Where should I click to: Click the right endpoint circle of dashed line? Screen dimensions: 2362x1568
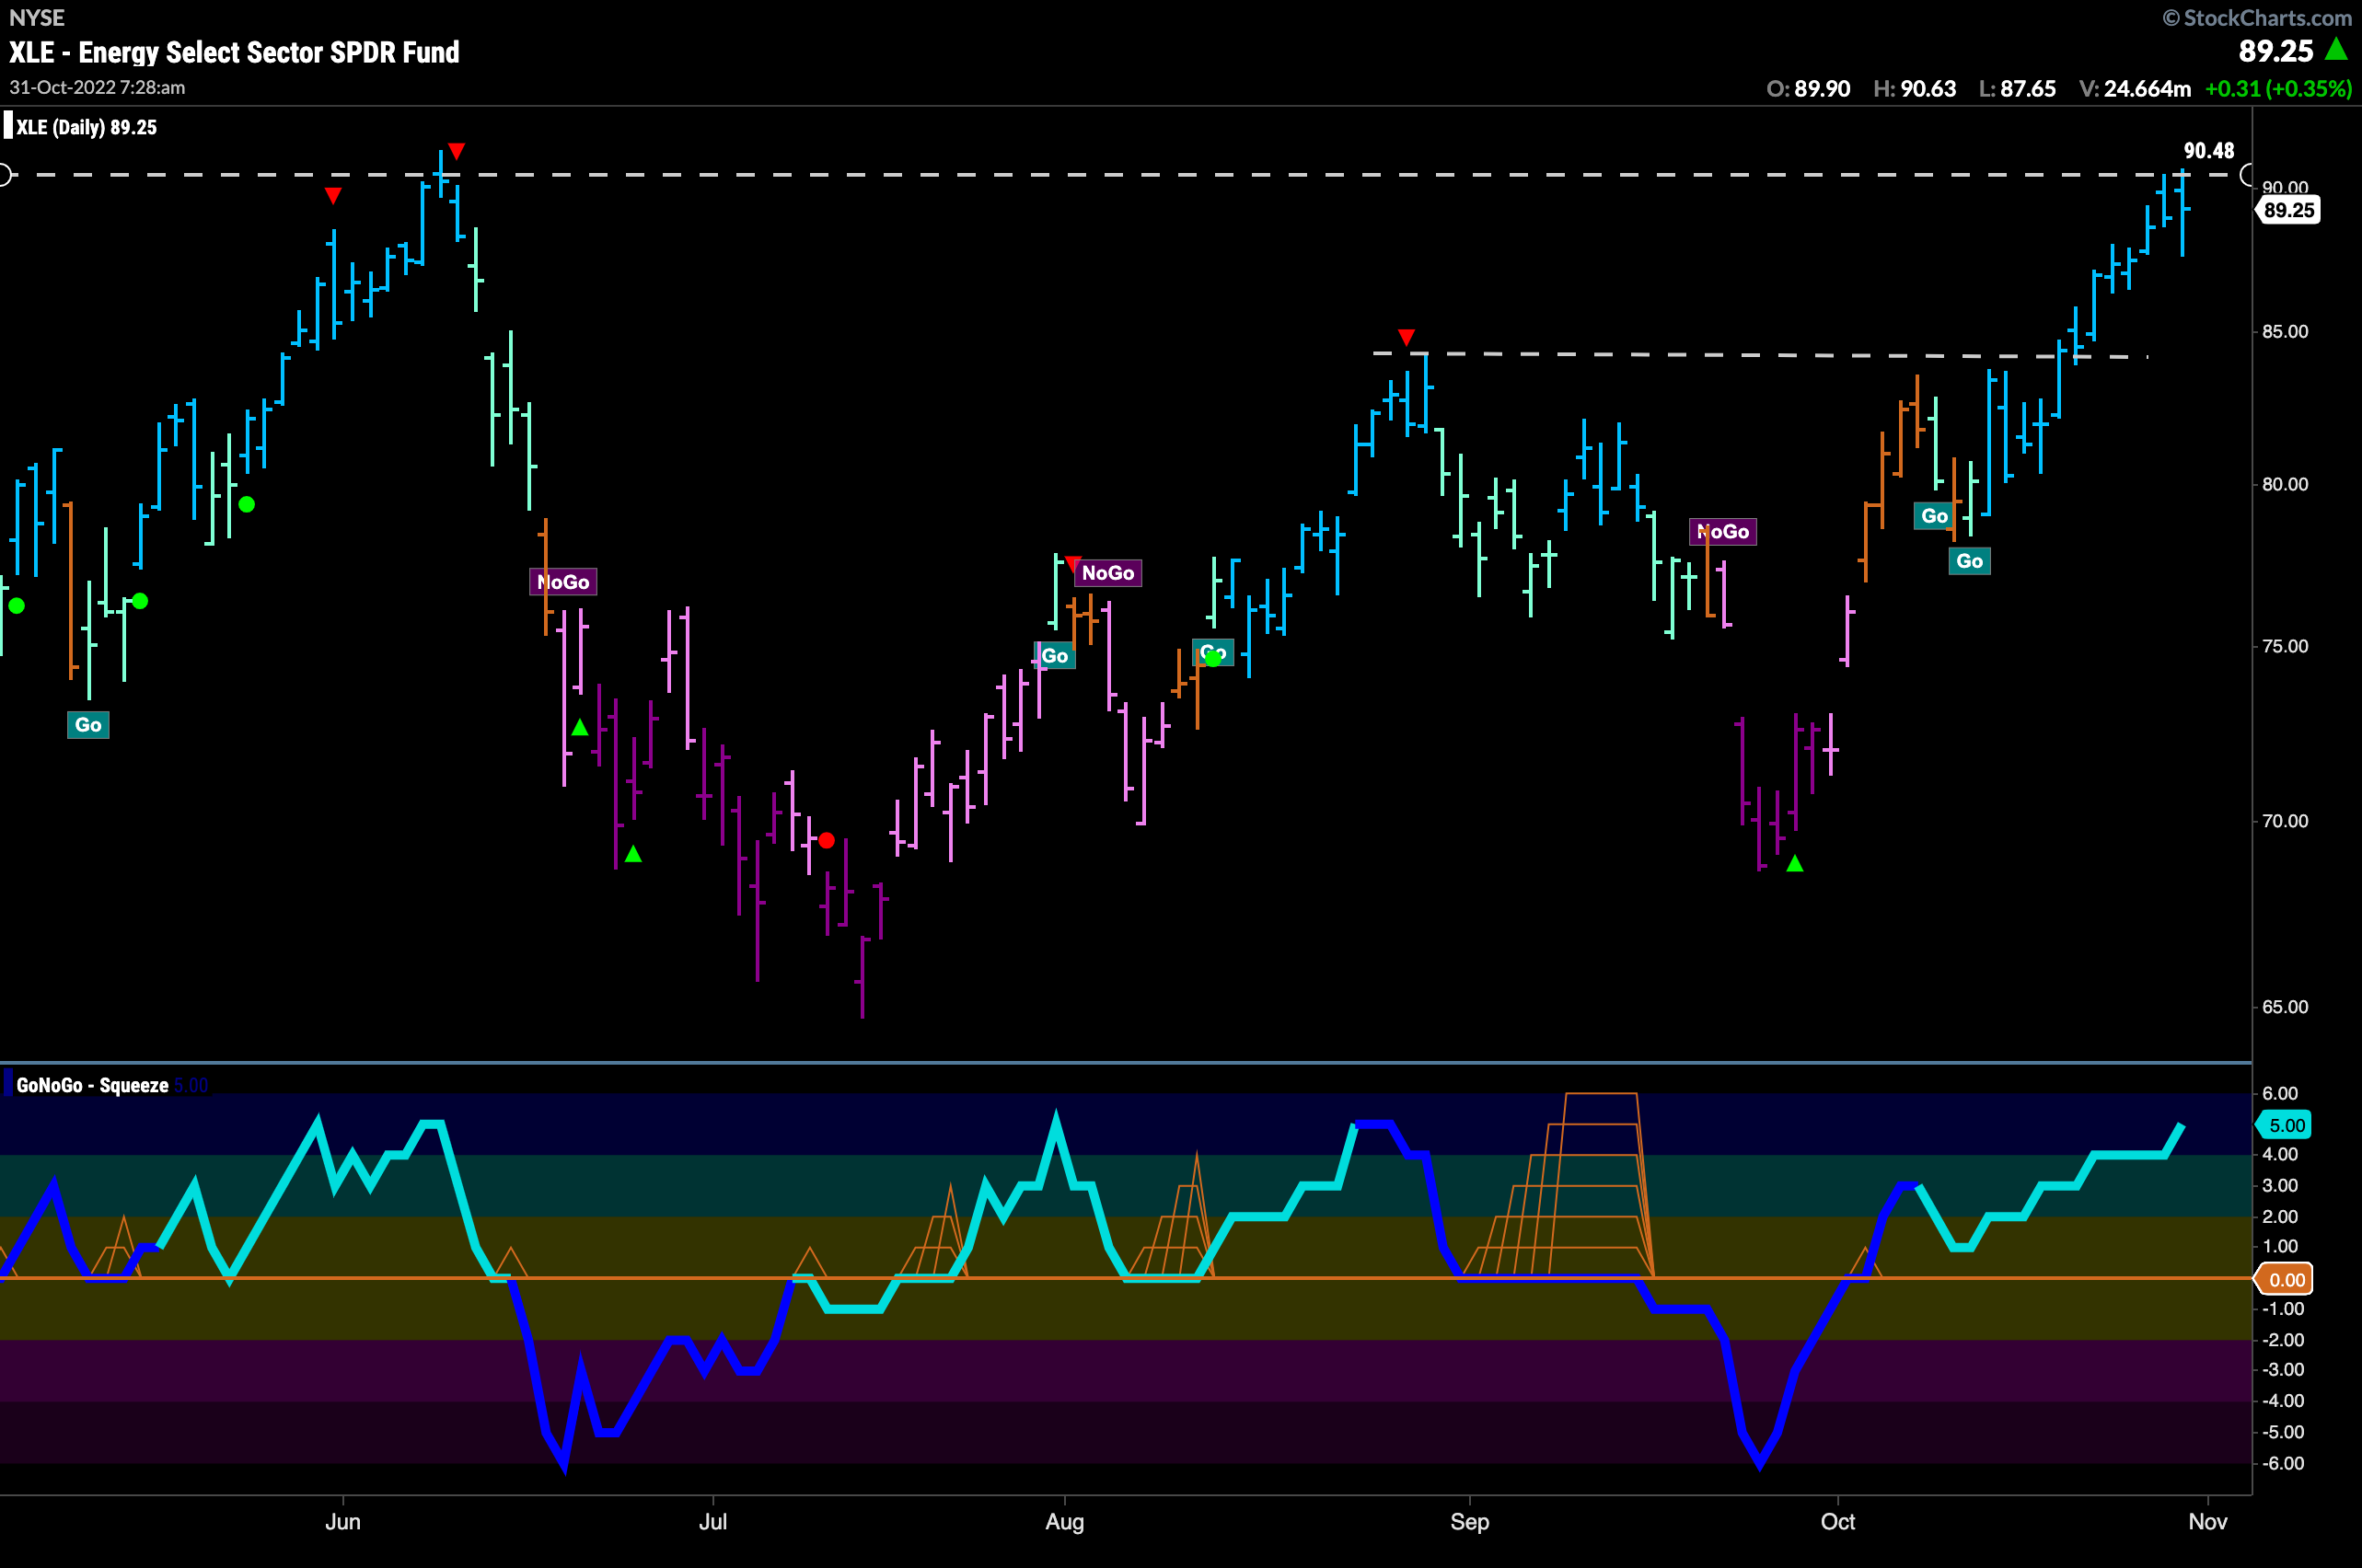click(2247, 175)
